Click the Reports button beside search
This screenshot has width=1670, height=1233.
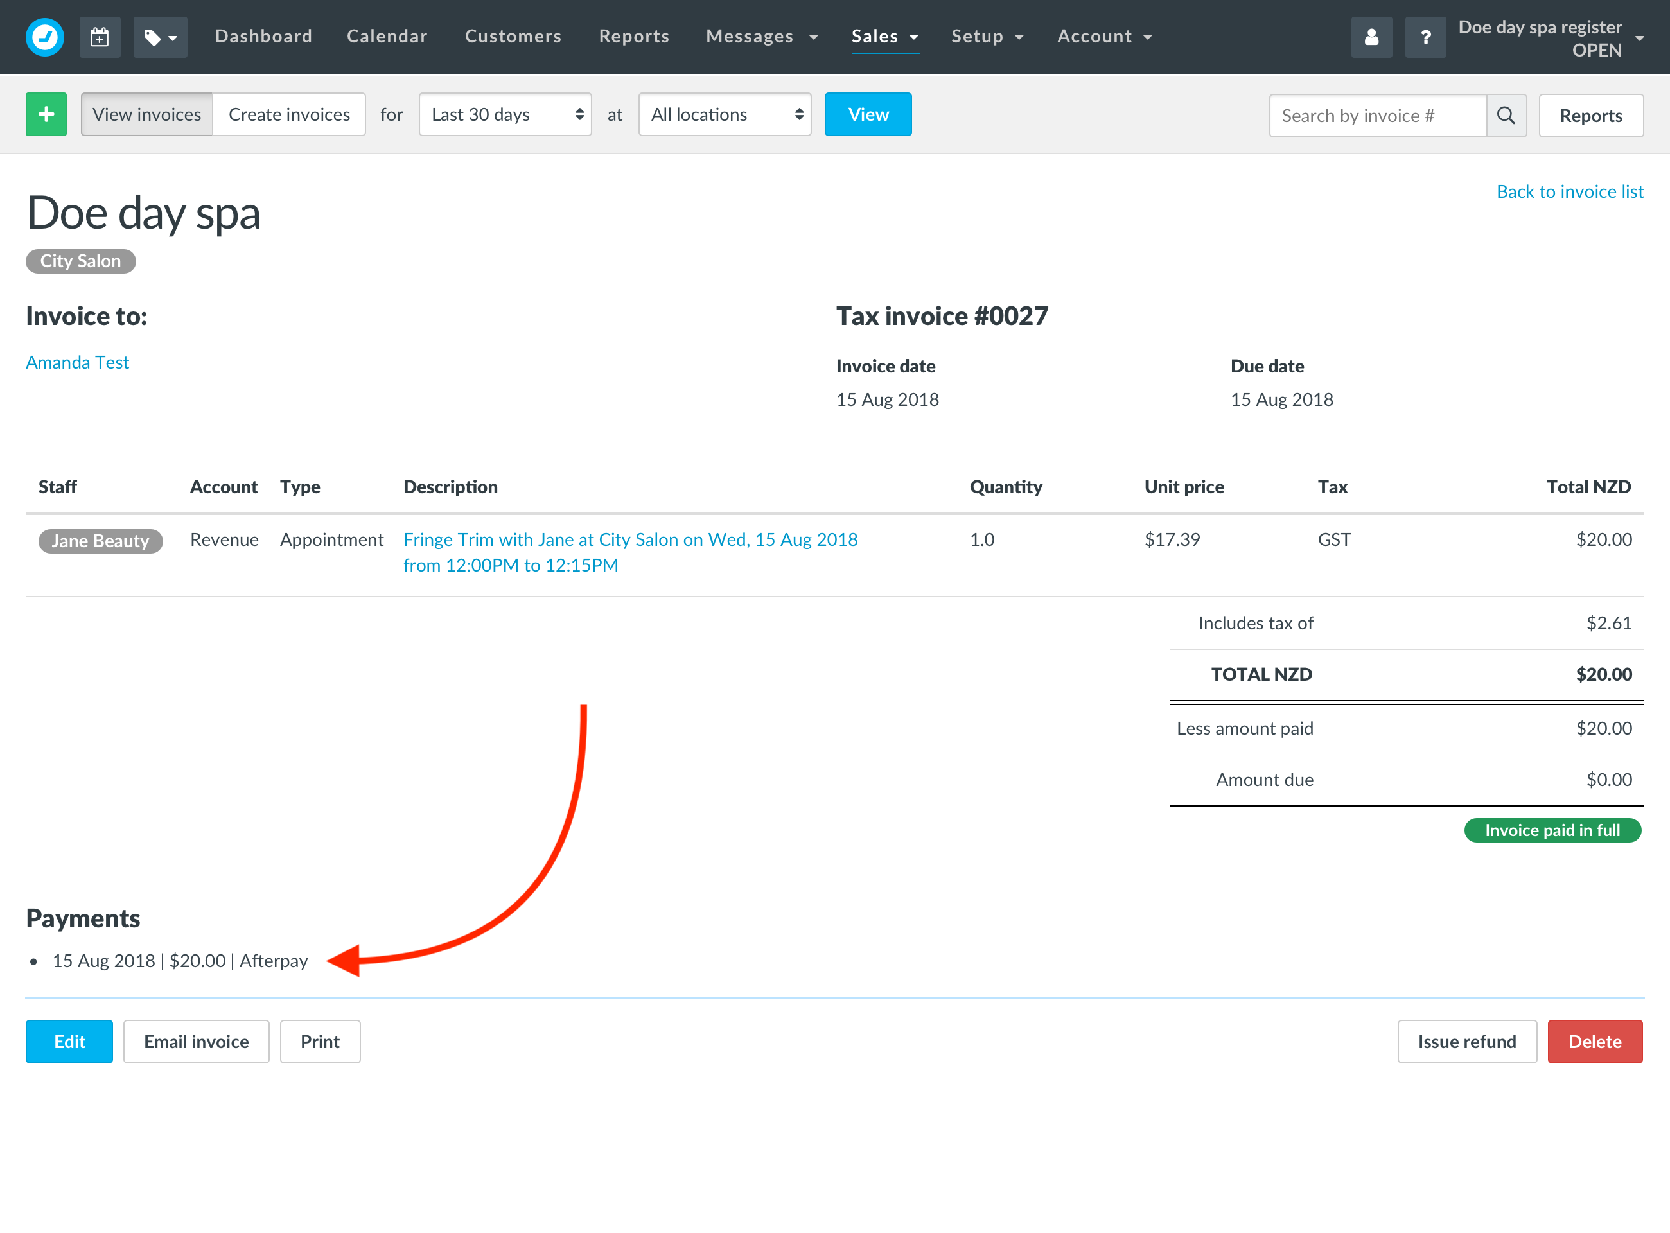pos(1591,115)
